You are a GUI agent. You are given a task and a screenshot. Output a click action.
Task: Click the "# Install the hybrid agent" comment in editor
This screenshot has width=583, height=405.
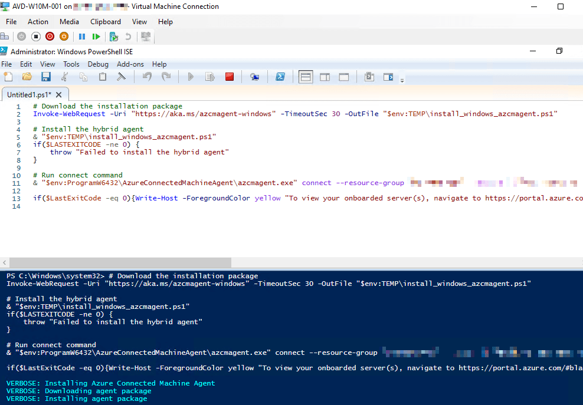pyautogui.click(x=88, y=129)
